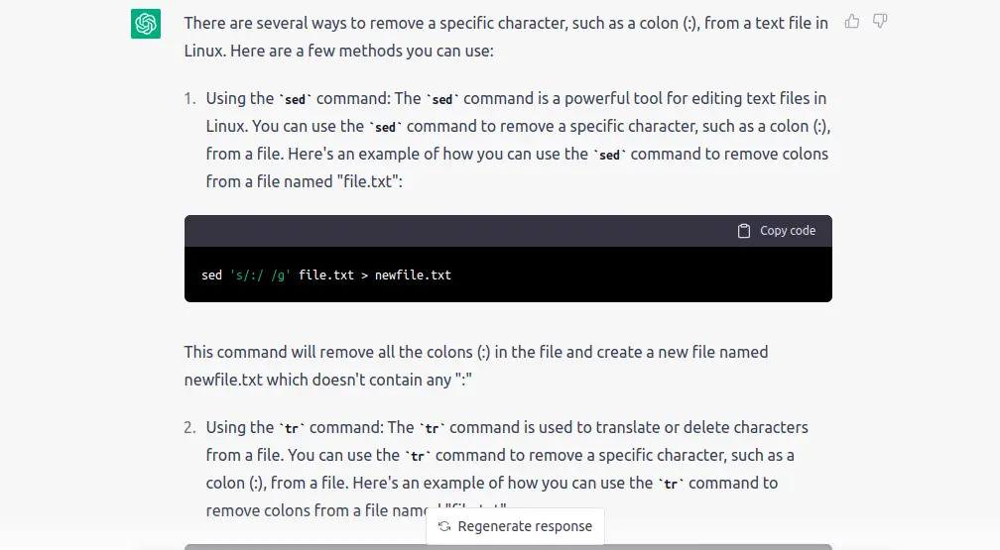Image resolution: width=1000 pixels, height=550 pixels.
Task: Click the greater-than redirect symbol in code
Action: [x=364, y=275]
